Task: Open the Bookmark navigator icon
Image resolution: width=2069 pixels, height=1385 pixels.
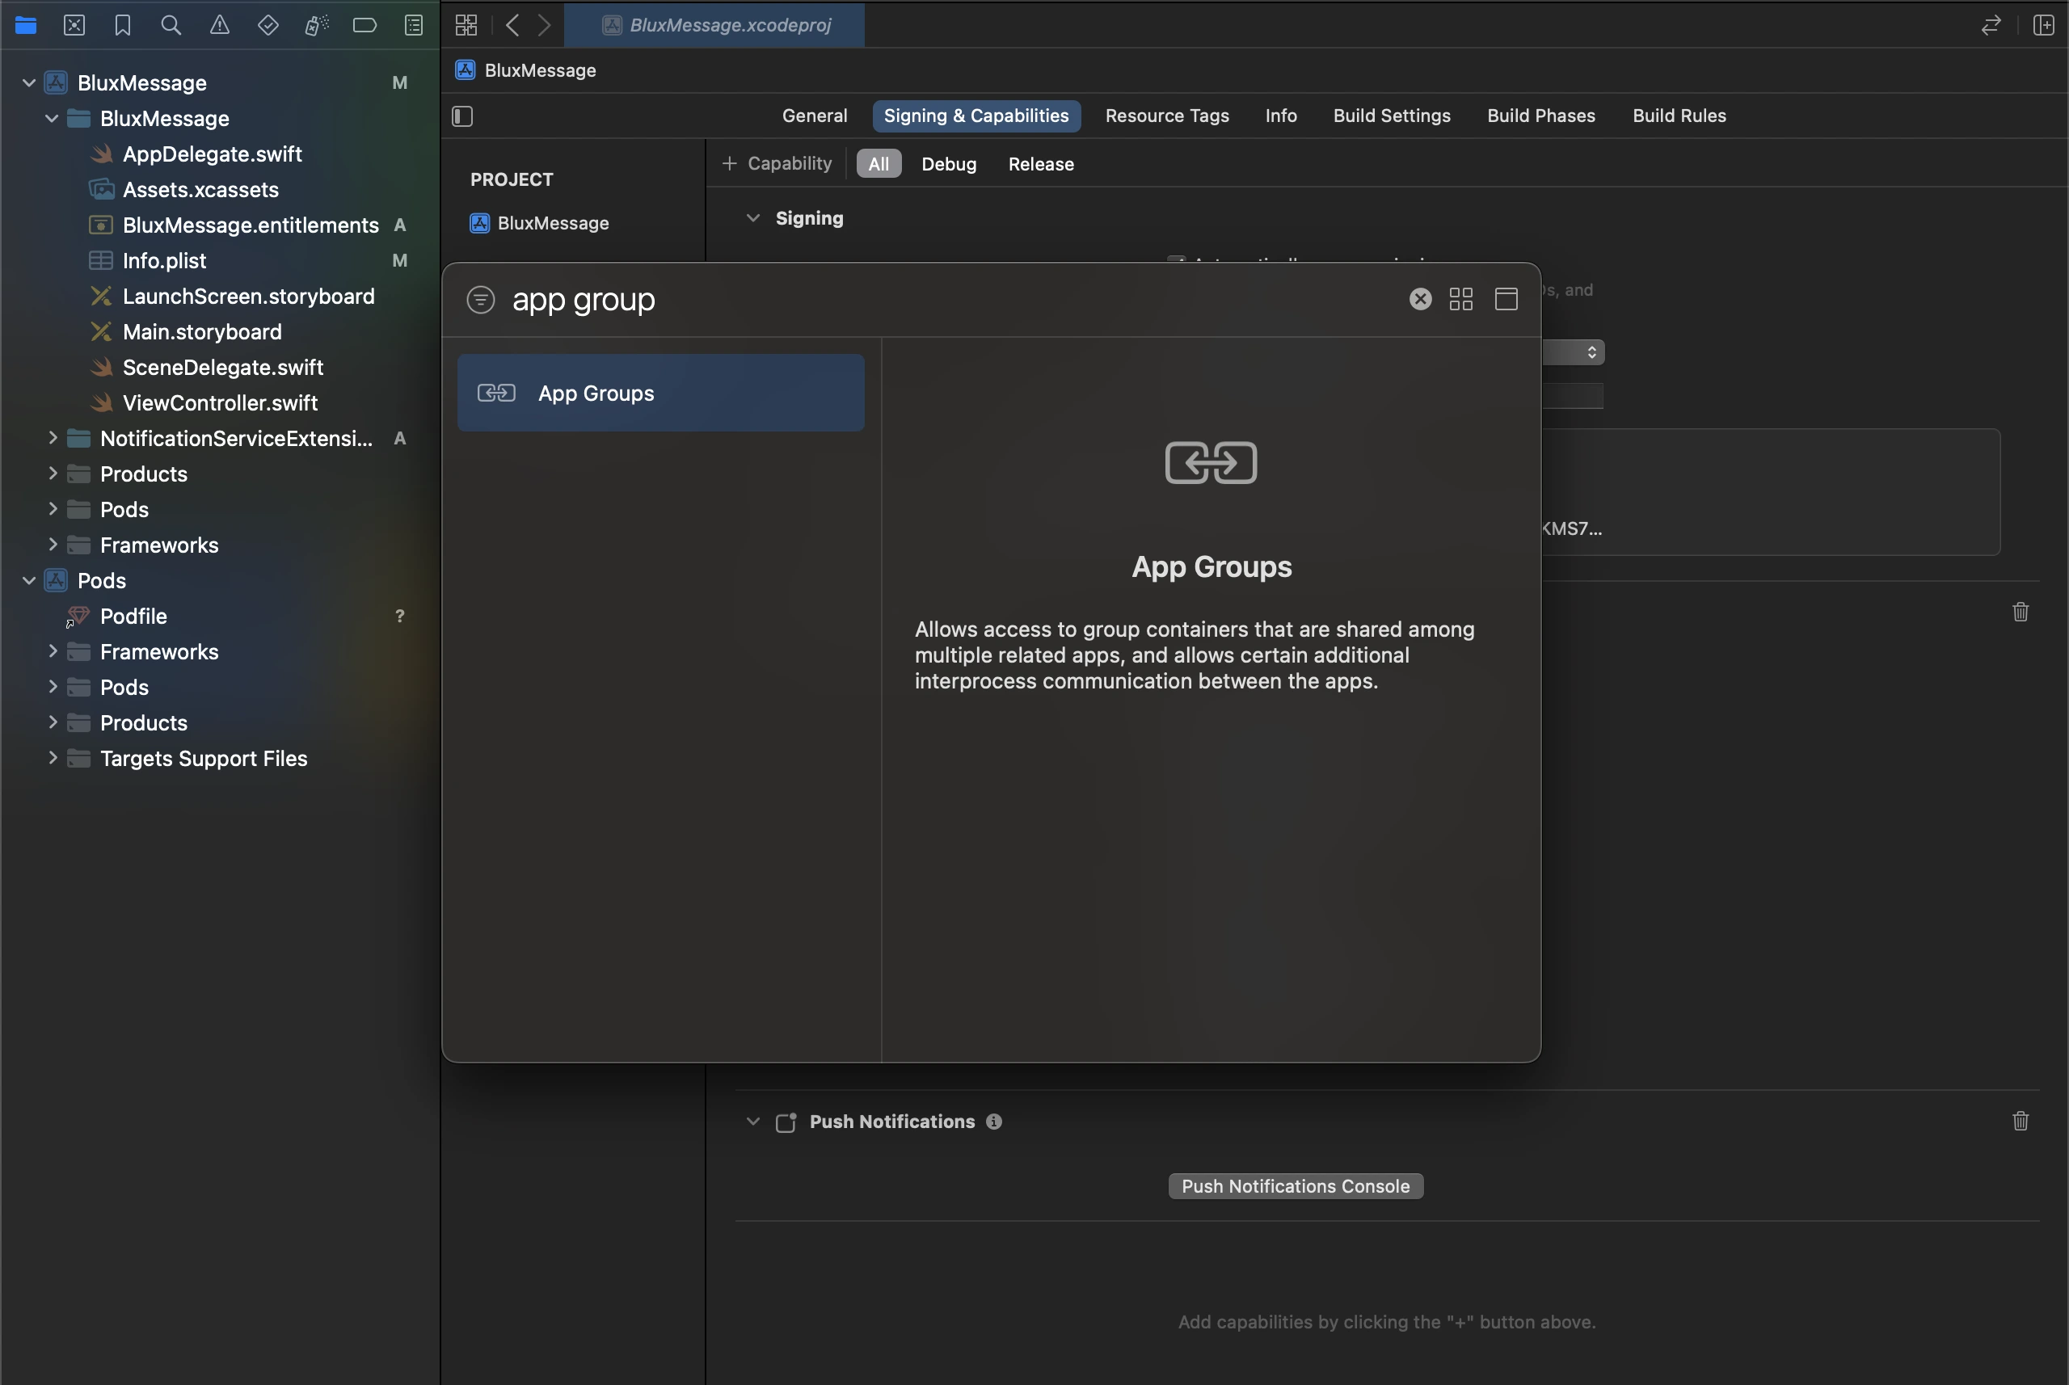Action: point(123,25)
